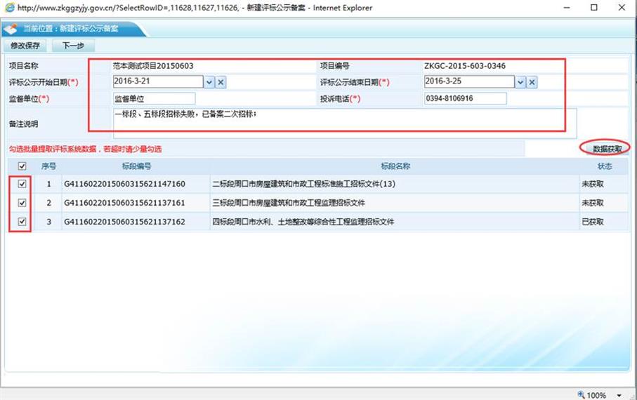Click the 状态 column header
Viewport: 637px width, 400px height.
click(603, 166)
